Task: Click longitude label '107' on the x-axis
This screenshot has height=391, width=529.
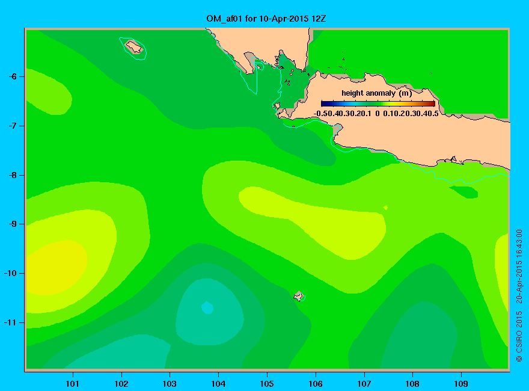Action: click(x=364, y=384)
